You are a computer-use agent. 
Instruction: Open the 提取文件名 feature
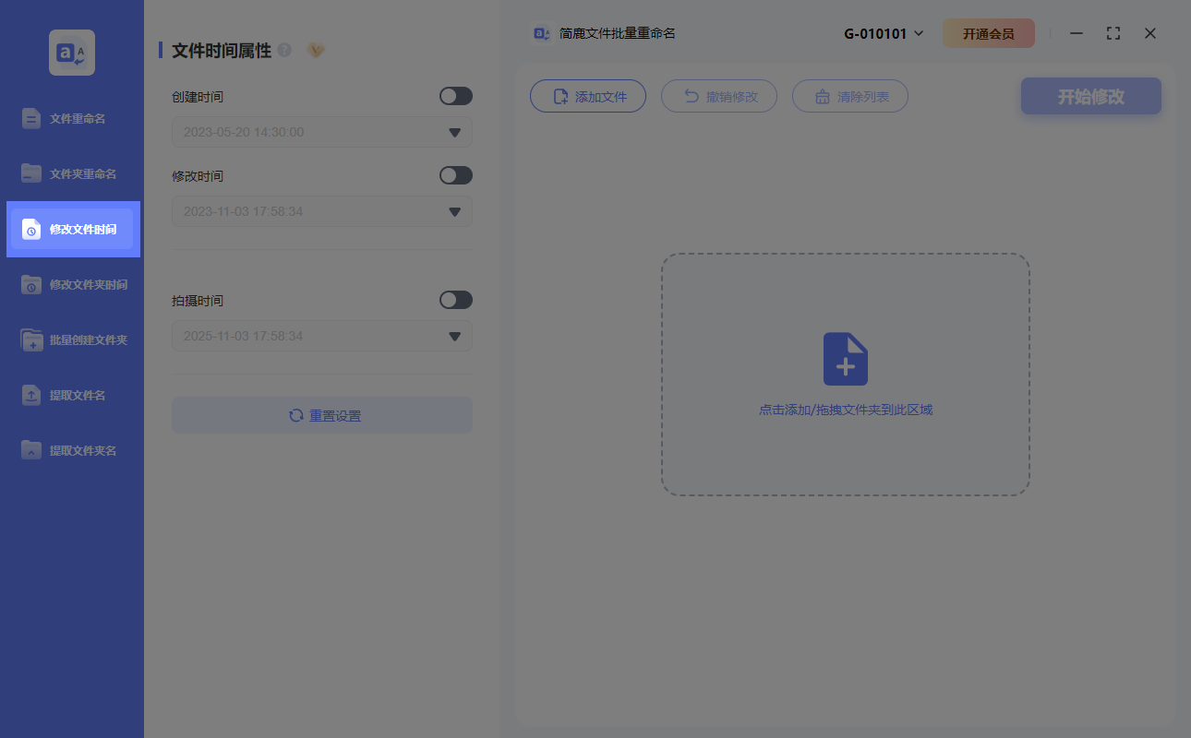(x=72, y=395)
